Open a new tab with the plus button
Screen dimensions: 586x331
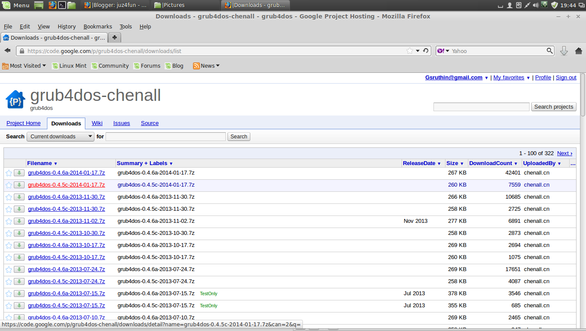click(114, 37)
